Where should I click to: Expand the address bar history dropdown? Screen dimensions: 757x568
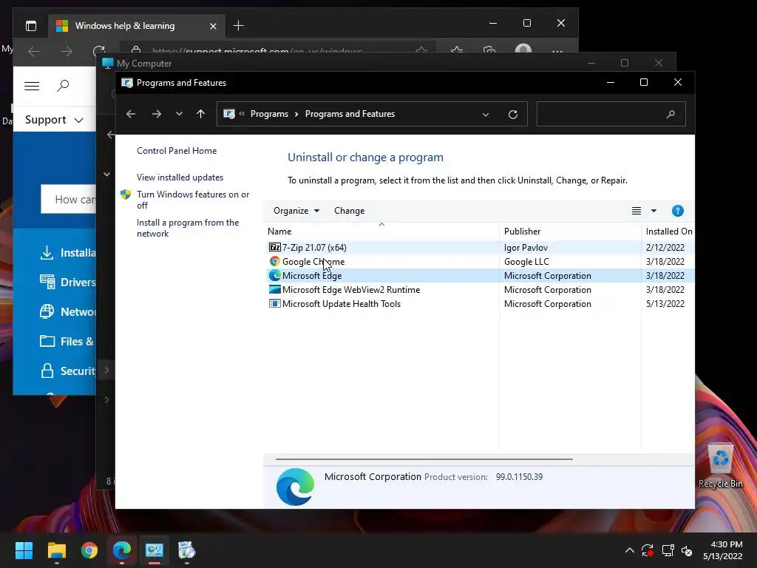tap(486, 115)
